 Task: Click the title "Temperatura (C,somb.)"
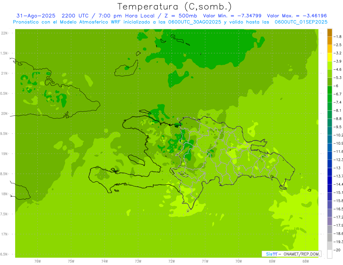click(x=175, y=7)
